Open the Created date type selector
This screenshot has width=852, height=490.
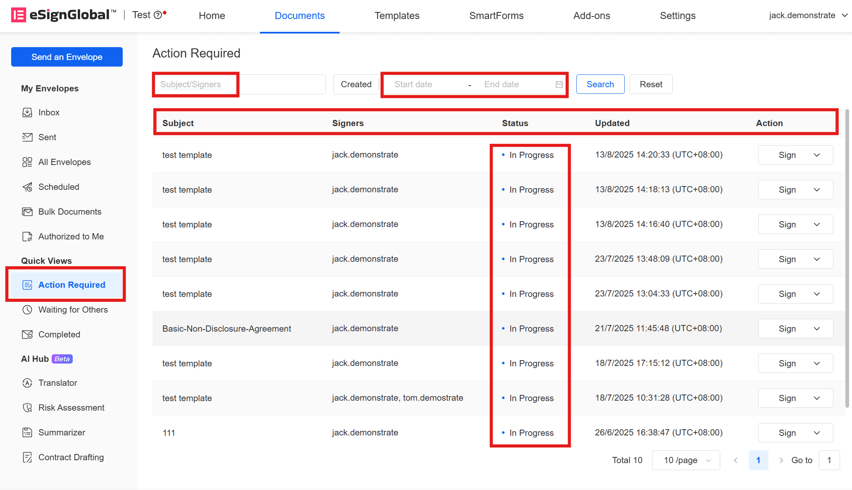pyautogui.click(x=356, y=84)
